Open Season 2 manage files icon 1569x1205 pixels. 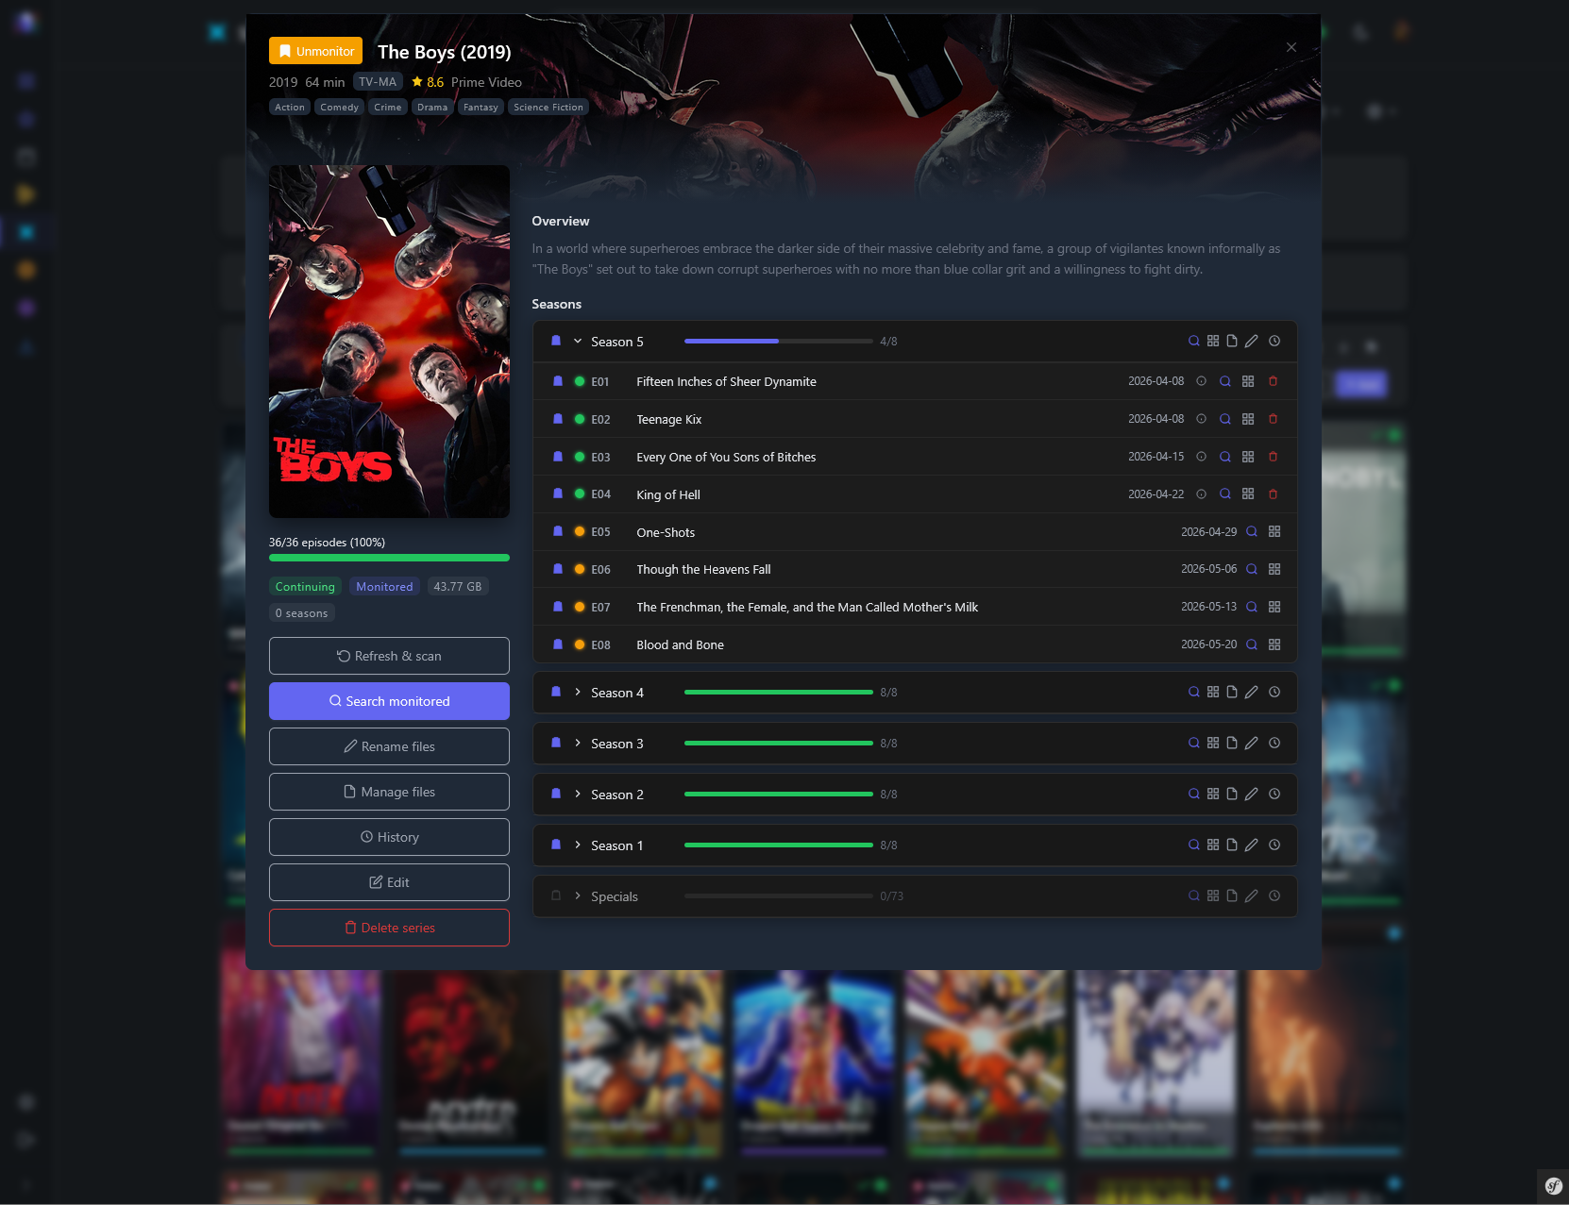click(x=1232, y=794)
